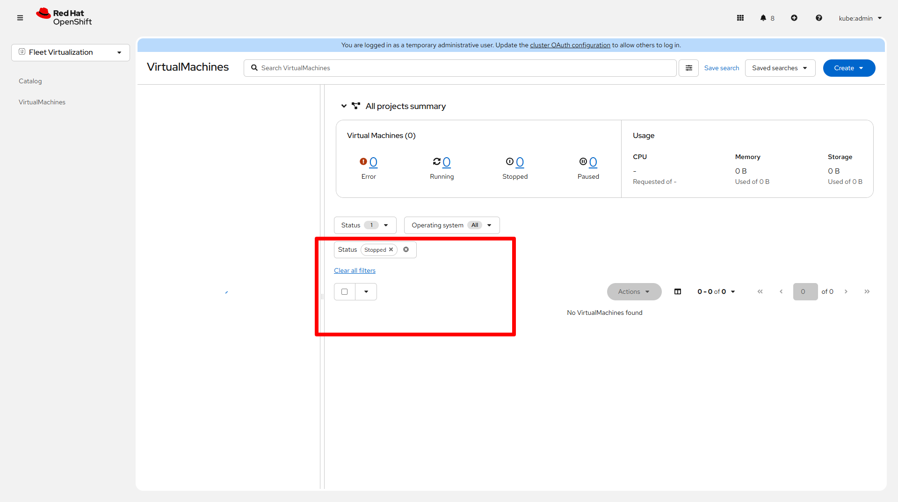Open the kube:admin user menu
Viewport: 898px width, 502px height.
tap(861, 18)
